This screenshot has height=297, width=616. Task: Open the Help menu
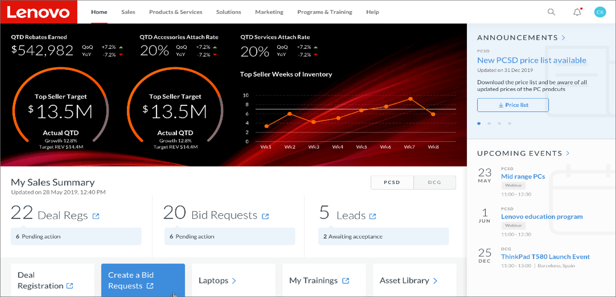pyautogui.click(x=372, y=12)
